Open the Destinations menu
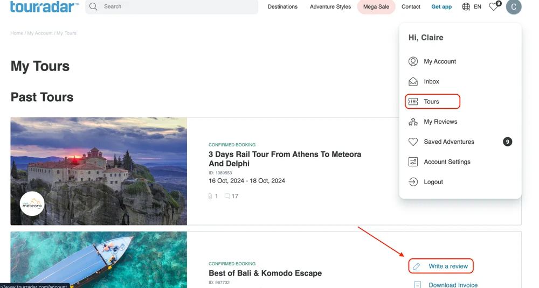Image resolution: width=539 pixels, height=288 pixels. pyautogui.click(x=282, y=6)
